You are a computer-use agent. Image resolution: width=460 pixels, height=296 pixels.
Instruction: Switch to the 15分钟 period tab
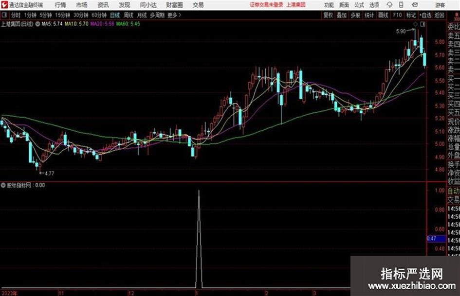(62, 15)
